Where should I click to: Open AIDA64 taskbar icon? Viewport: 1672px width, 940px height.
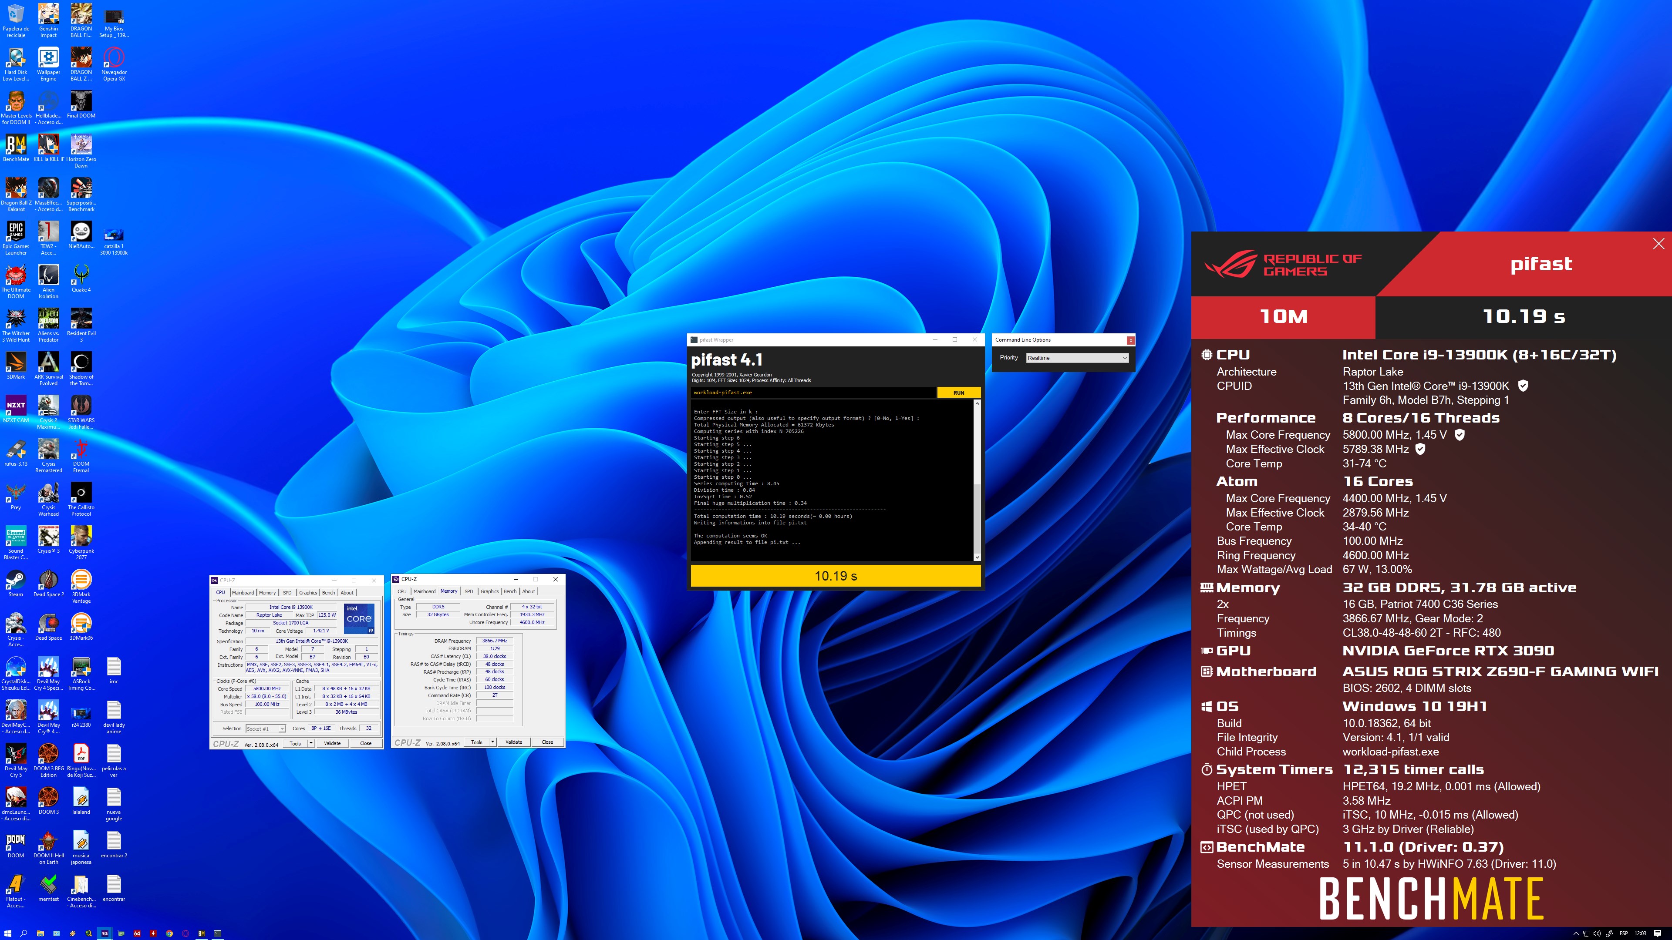tap(137, 933)
